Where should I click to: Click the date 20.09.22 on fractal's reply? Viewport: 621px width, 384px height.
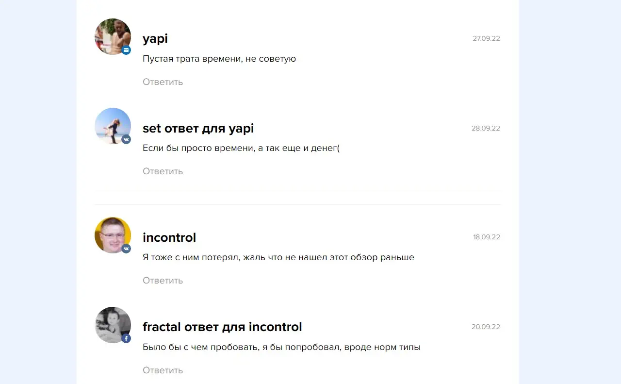point(486,327)
